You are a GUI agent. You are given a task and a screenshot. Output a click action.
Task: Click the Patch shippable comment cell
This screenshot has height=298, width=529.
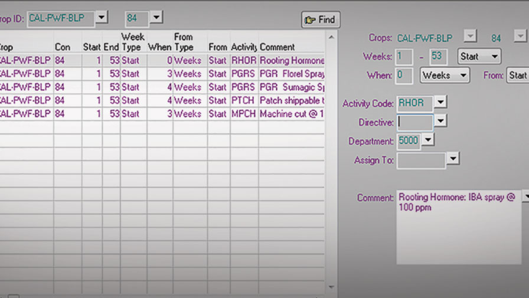click(x=292, y=100)
